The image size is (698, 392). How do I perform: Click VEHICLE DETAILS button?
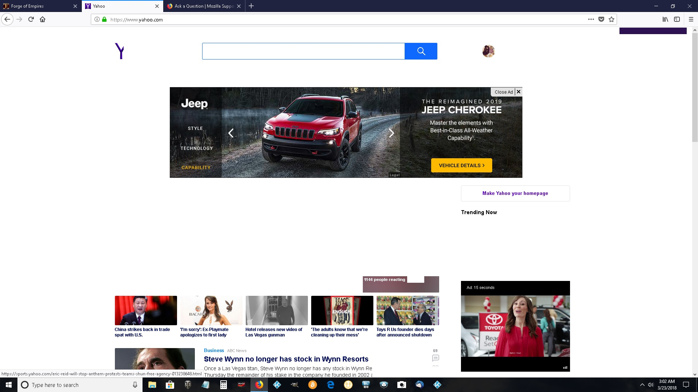tap(462, 166)
